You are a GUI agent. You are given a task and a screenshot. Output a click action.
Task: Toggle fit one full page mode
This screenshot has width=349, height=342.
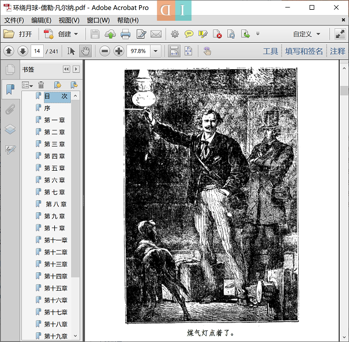click(x=188, y=51)
